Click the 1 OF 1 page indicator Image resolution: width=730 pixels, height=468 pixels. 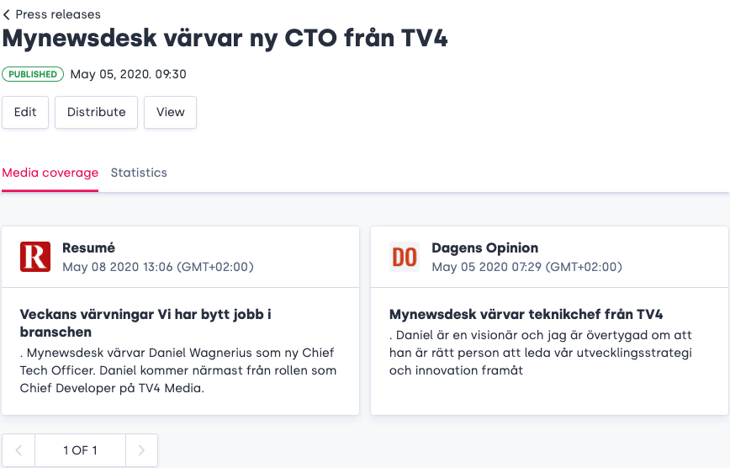click(80, 450)
